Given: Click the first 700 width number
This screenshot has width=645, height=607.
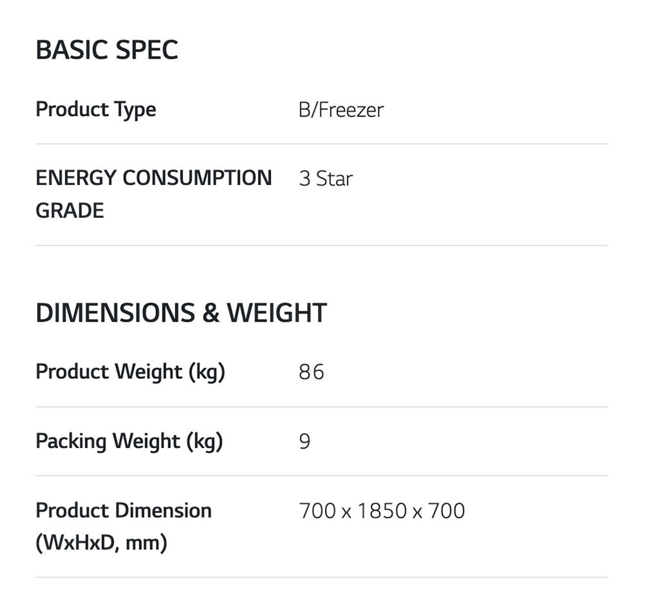Looking at the screenshot, I should coord(317,511).
